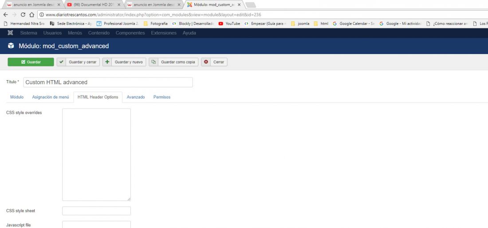
Task: Open a new browser tab
Action: [x=251, y=5]
